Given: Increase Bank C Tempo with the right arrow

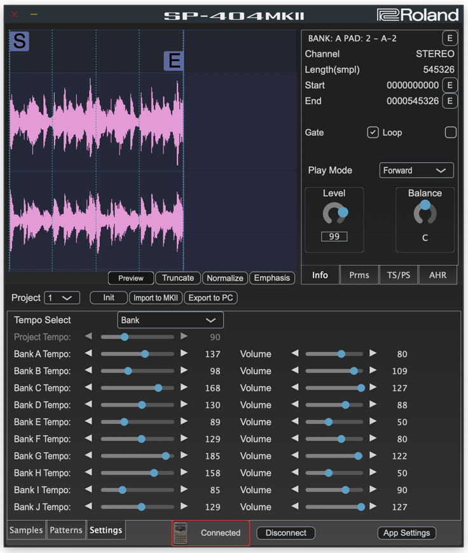Looking at the screenshot, I should pos(184,388).
